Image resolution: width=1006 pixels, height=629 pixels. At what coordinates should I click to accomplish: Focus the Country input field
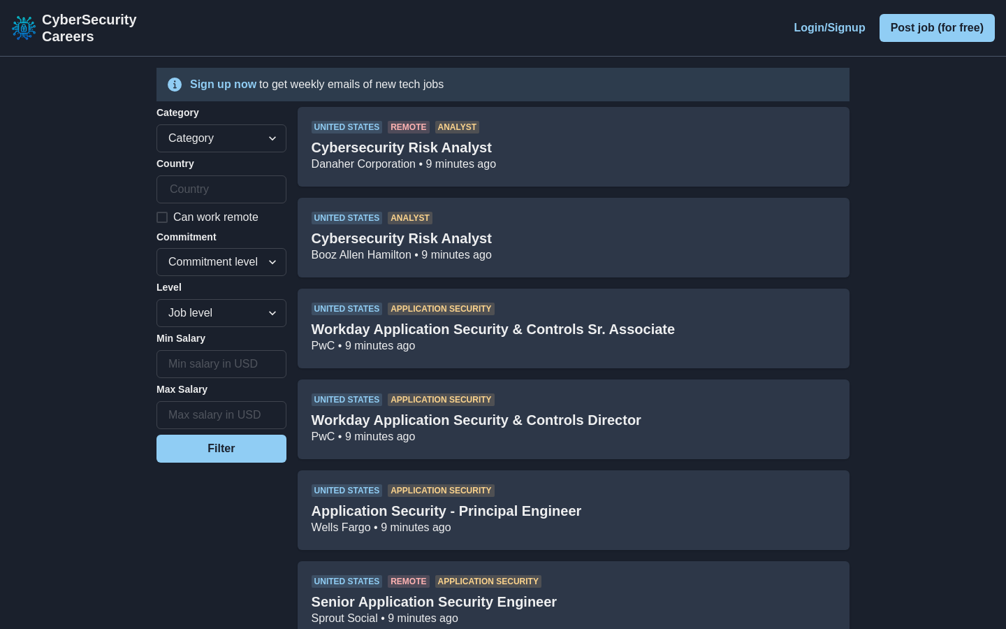(x=221, y=189)
